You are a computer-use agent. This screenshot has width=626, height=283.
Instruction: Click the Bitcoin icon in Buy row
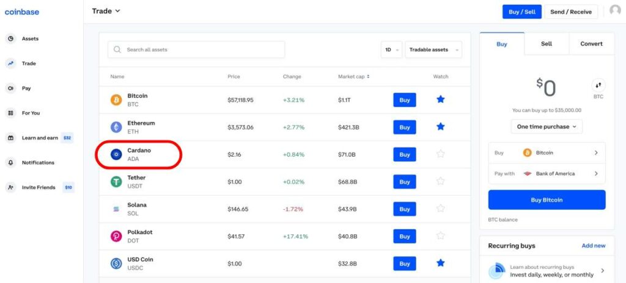(528, 152)
